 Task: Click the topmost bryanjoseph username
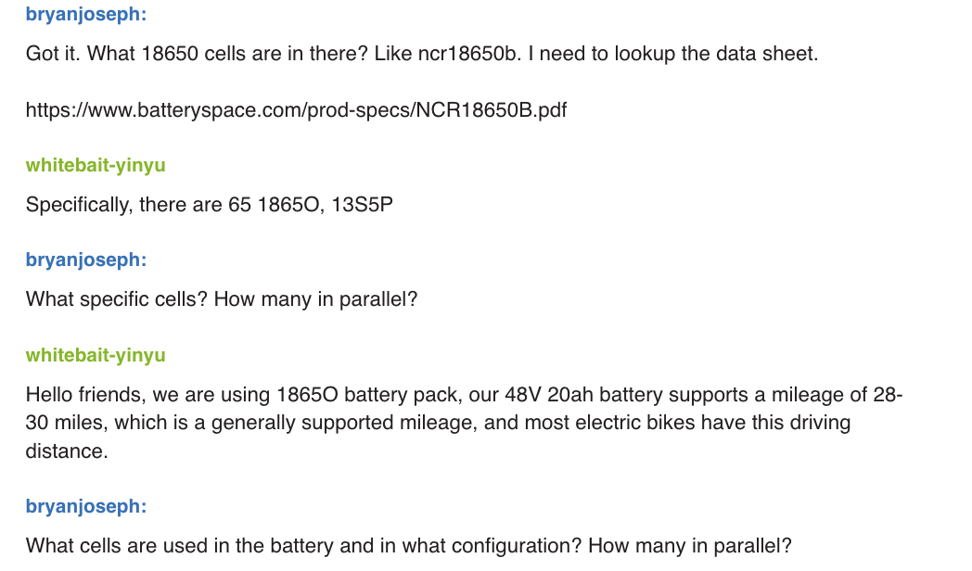point(85,15)
